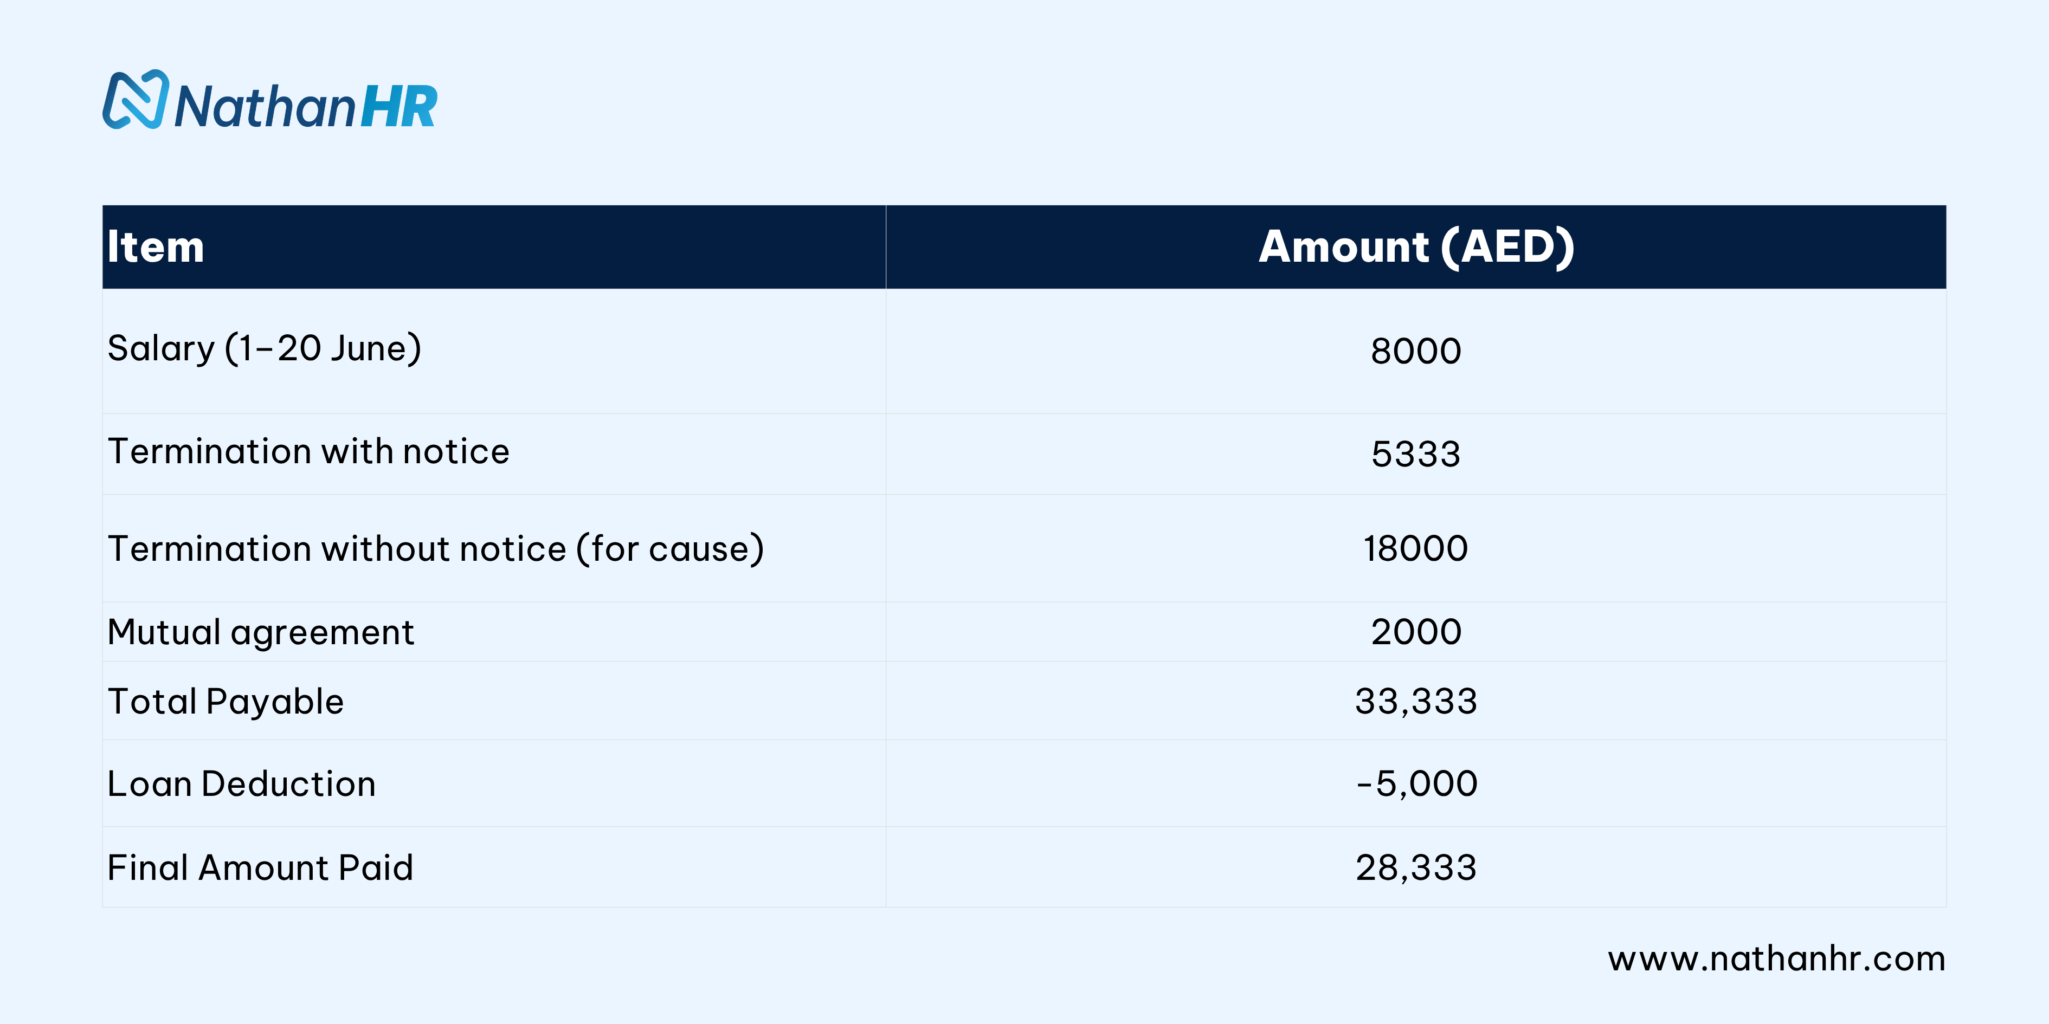This screenshot has width=2049, height=1024.
Task: Click the "Total Payable" row label
Action: coord(226,701)
